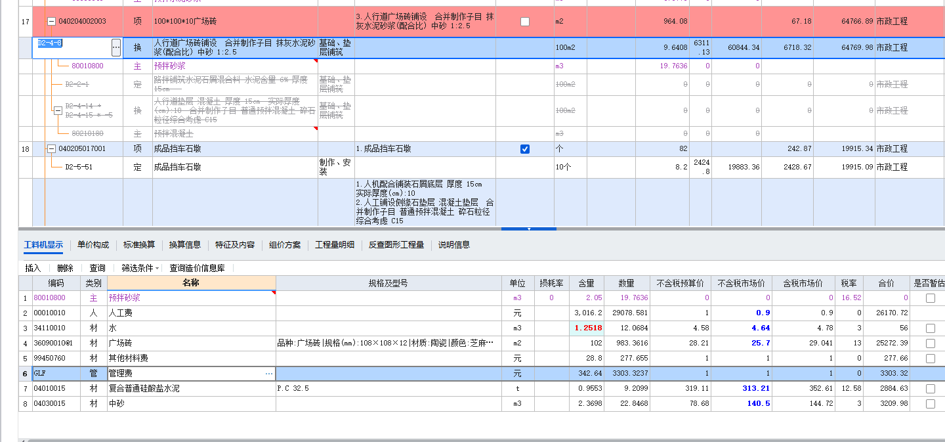Click the 34110010 code cell

pyautogui.click(x=56, y=328)
